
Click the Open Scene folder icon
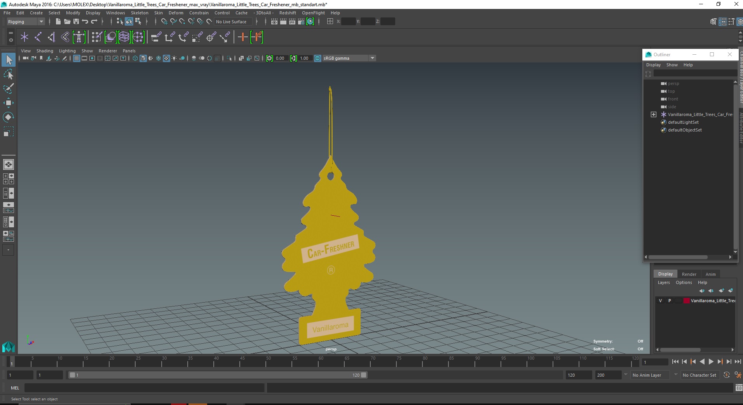point(67,22)
